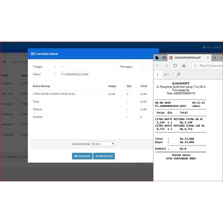Click the browser home icon
The image size is (223, 223).
(184, 66)
